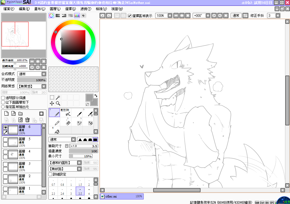Swap foreground and background colors
This screenshot has width=290, height=204.
click(96, 96)
